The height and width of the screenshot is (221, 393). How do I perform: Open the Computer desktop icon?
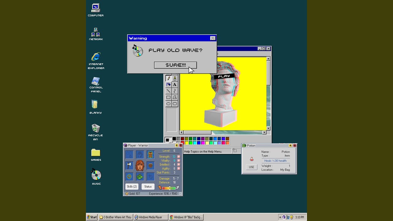click(96, 10)
